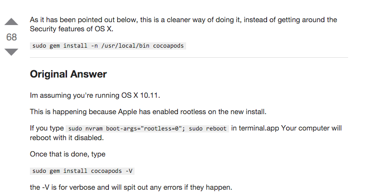Click the vote count of 68
Image resolution: width=365 pixels, height=196 pixels.
tap(11, 37)
